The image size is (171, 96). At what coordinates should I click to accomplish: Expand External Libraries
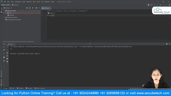click(x=4, y=17)
